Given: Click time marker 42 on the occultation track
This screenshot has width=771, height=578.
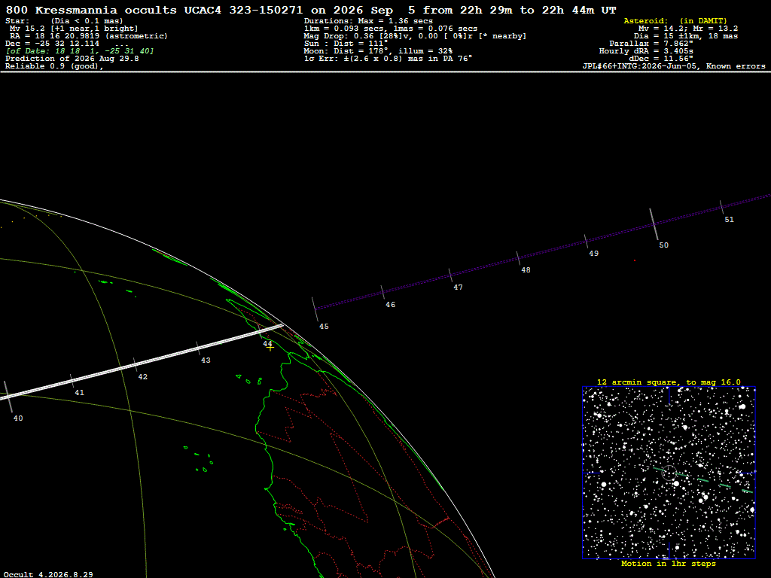Looking at the screenshot, I should (x=142, y=377).
